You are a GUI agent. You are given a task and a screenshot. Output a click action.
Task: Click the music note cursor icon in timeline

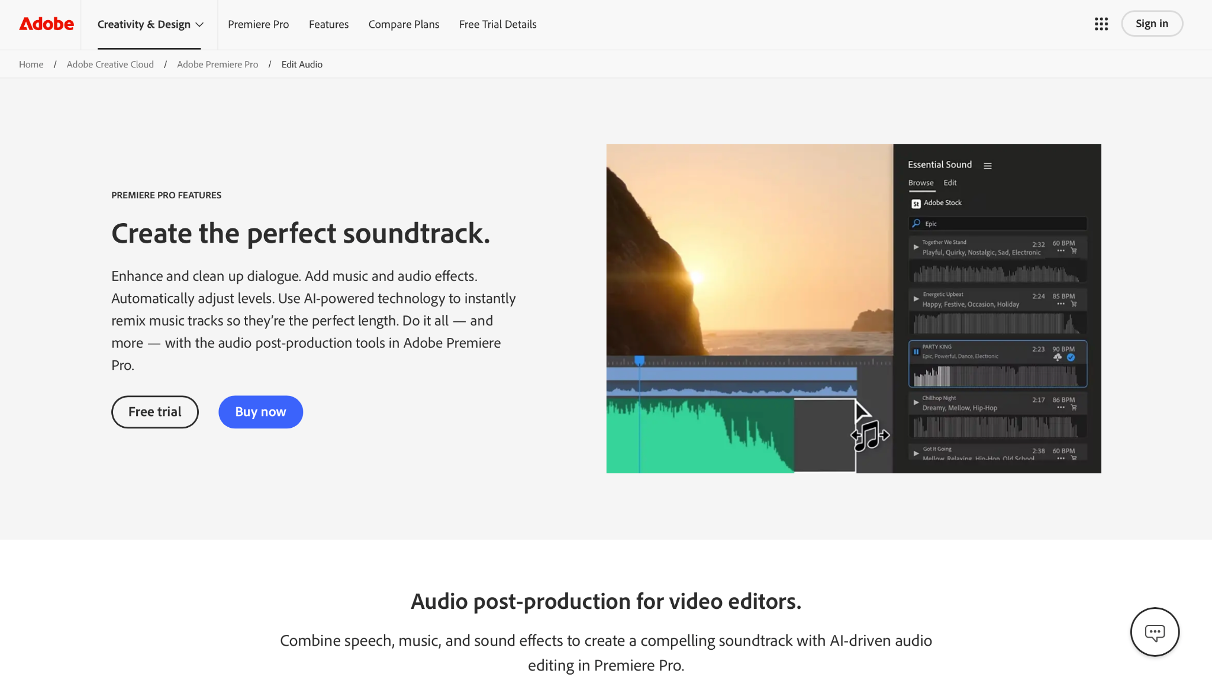870,436
